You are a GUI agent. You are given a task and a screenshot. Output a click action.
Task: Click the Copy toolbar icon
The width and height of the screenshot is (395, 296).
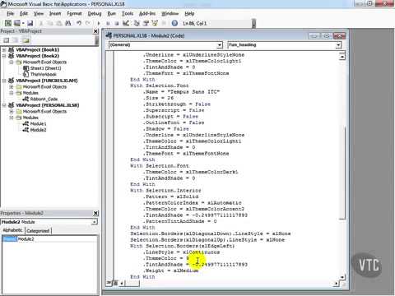(x=50, y=23)
